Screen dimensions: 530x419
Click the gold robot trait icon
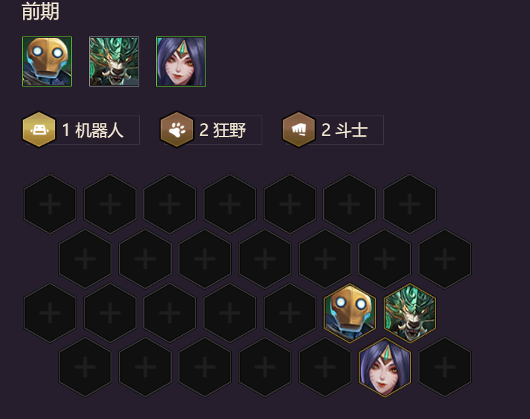pyautogui.click(x=39, y=130)
